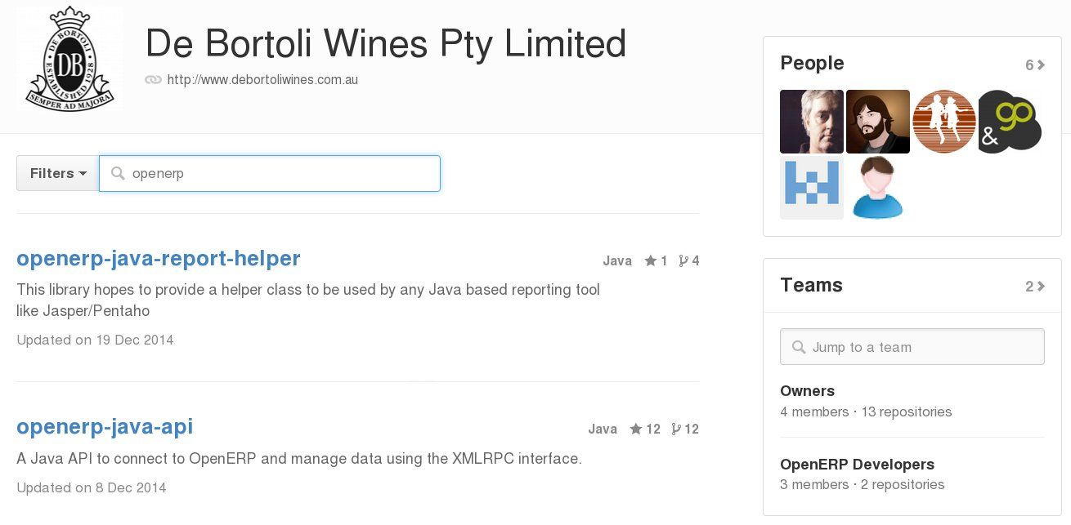Open the gray-haired man's avatar in People
The width and height of the screenshot is (1071, 525).
coord(812,122)
